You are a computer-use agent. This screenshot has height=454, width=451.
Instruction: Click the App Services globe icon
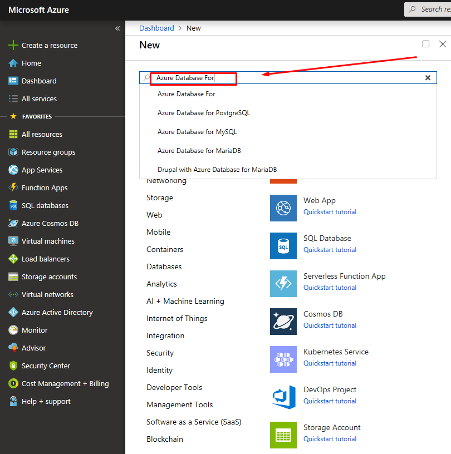(13, 170)
